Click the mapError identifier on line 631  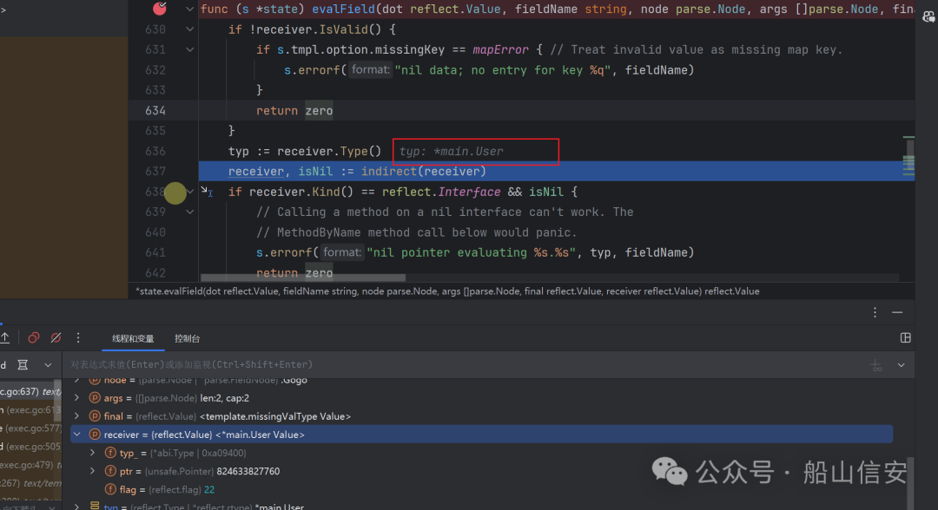[x=500, y=49]
